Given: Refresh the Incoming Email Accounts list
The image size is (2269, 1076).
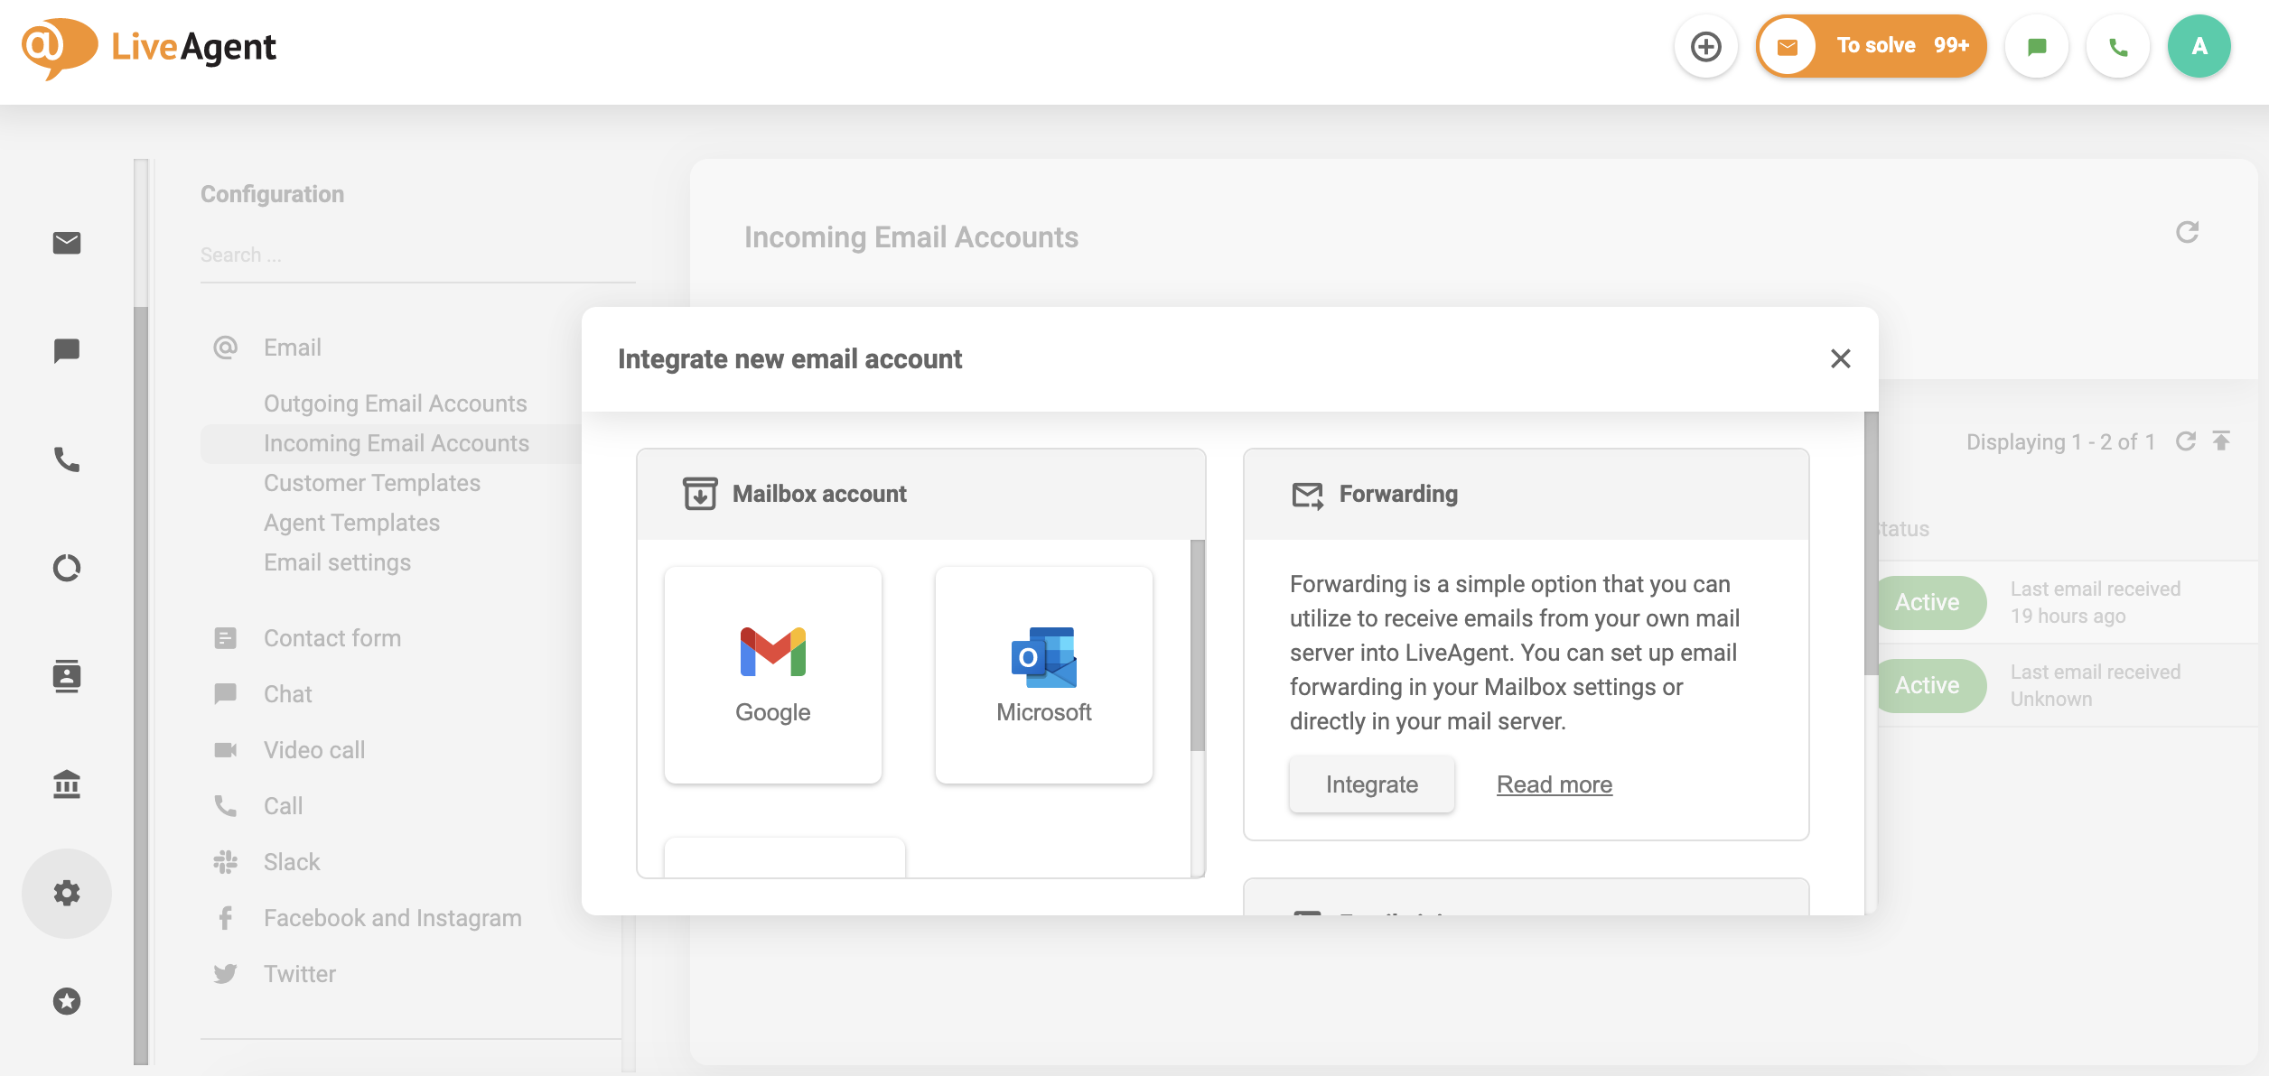Looking at the screenshot, I should [x=2187, y=232].
